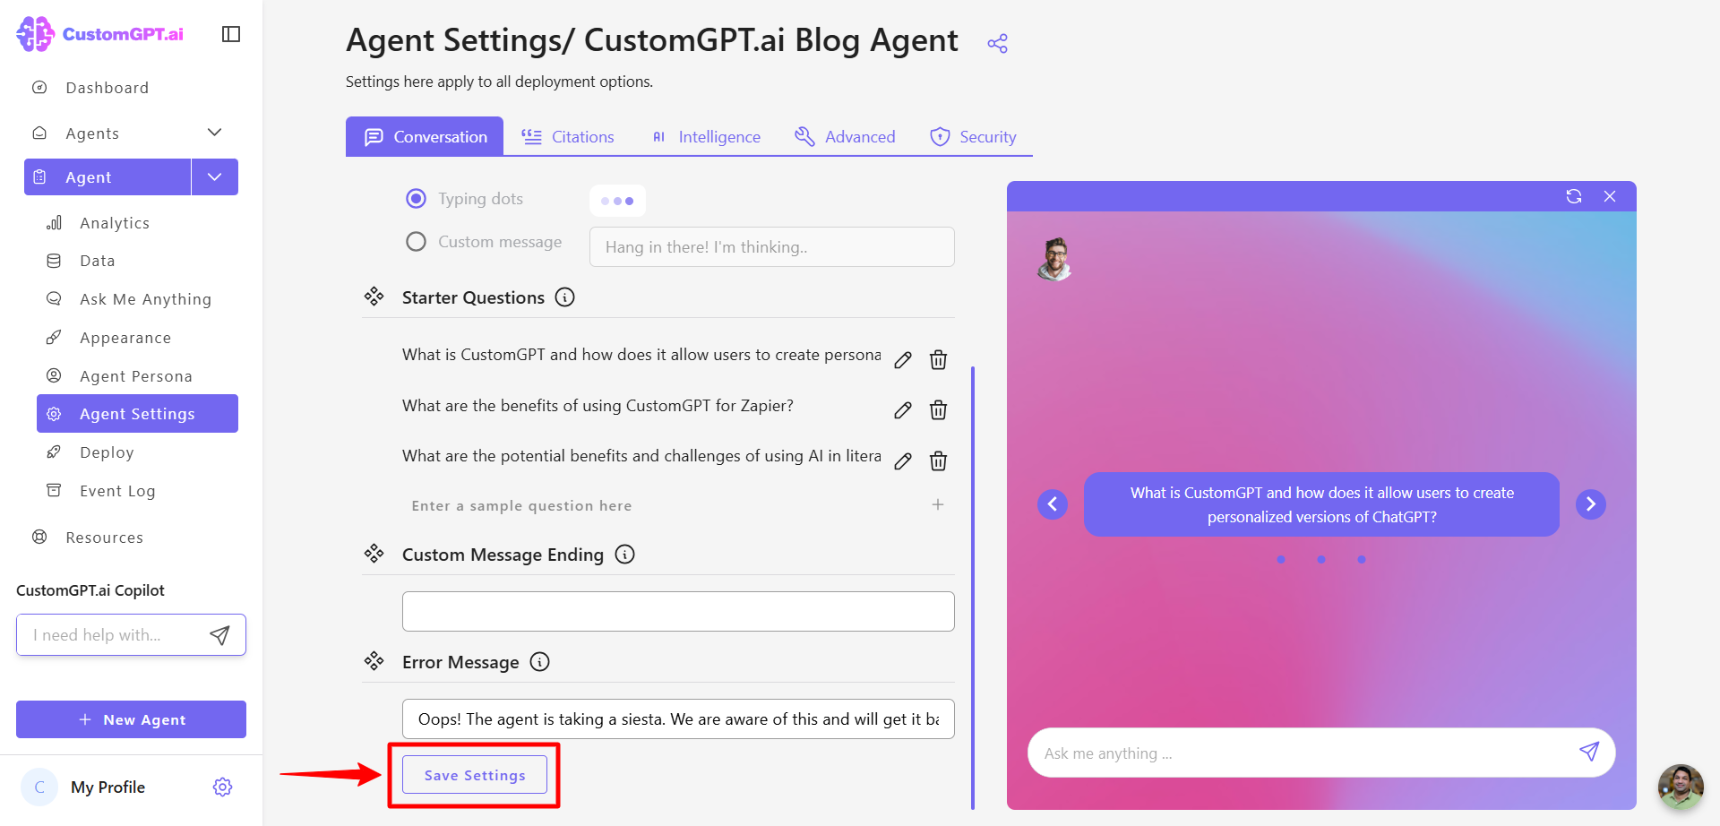This screenshot has width=1720, height=826.
Task: Edit the first starter question about persona
Action: coord(903,360)
